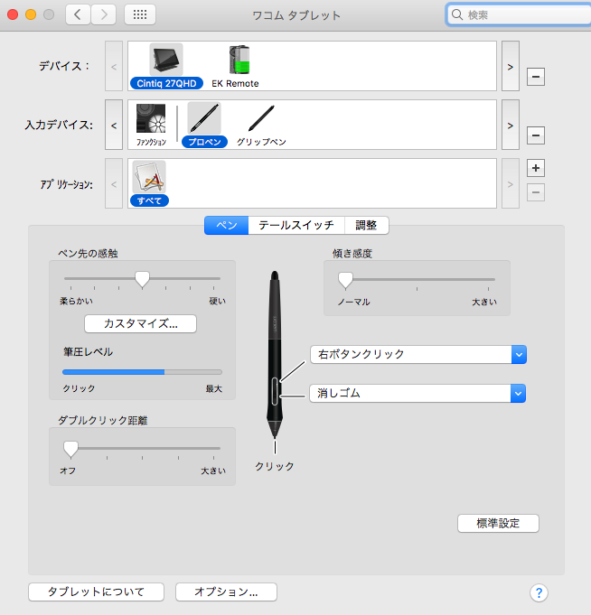
Task: Click the 最大 label in pressure section
Action: [x=214, y=388]
